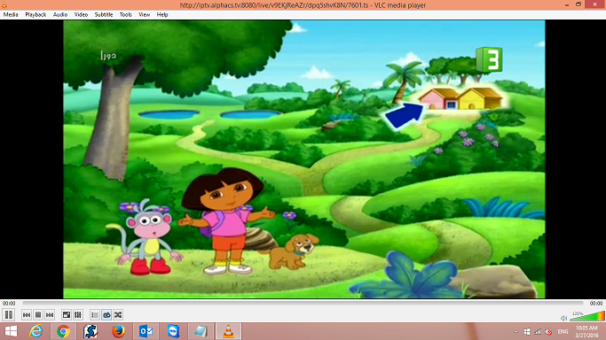Toggle loop playback mode

tap(106, 315)
